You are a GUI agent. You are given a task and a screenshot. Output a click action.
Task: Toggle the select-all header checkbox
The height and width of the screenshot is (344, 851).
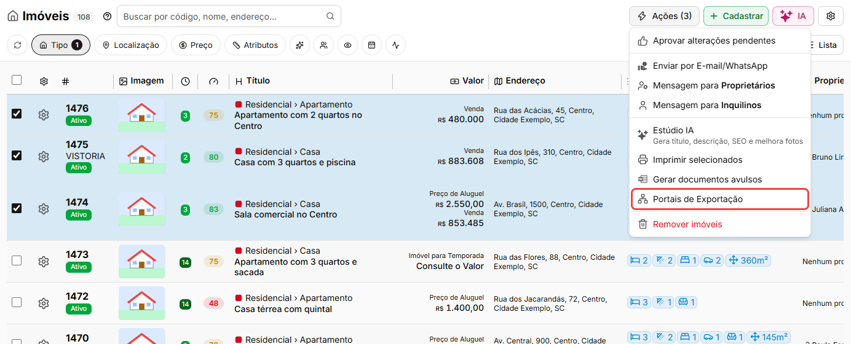click(17, 80)
